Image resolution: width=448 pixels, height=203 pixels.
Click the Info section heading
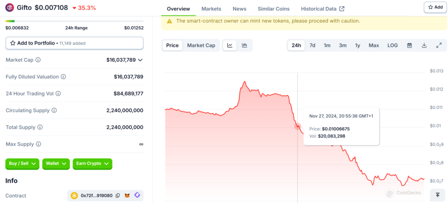[x=11, y=181]
